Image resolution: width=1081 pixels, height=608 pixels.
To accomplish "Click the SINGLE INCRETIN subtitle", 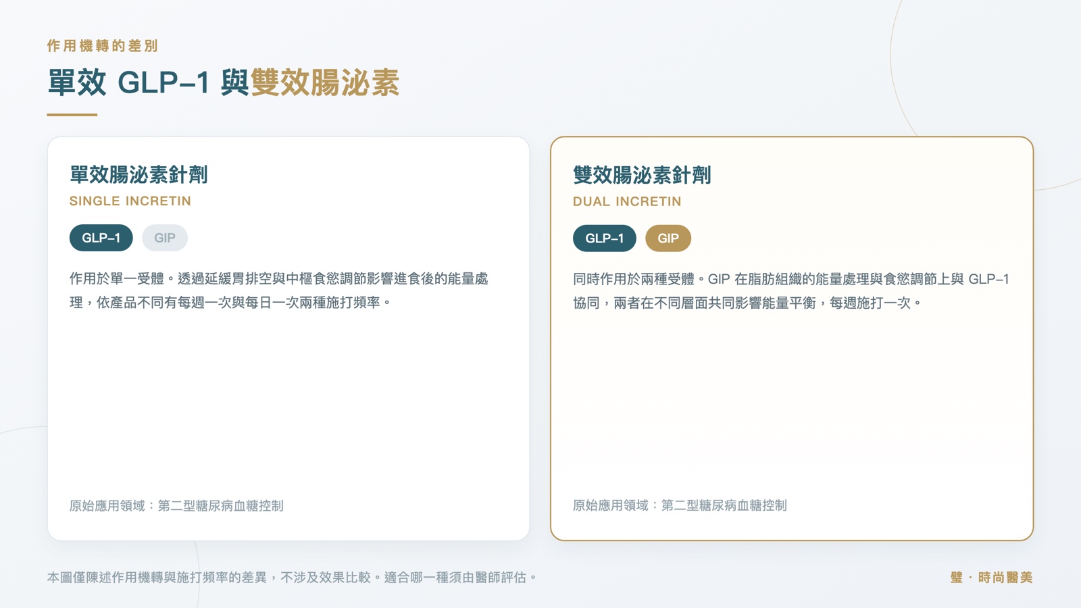I will coord(130,201).
